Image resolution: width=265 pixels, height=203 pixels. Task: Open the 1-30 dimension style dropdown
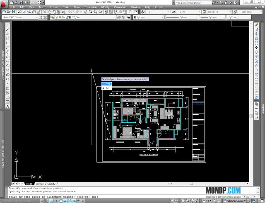189,12
